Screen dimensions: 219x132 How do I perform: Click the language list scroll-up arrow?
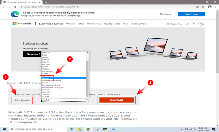tap(87, 53)
